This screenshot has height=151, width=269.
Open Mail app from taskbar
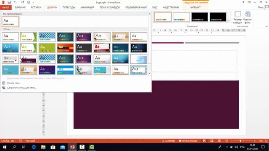point(63,147)
